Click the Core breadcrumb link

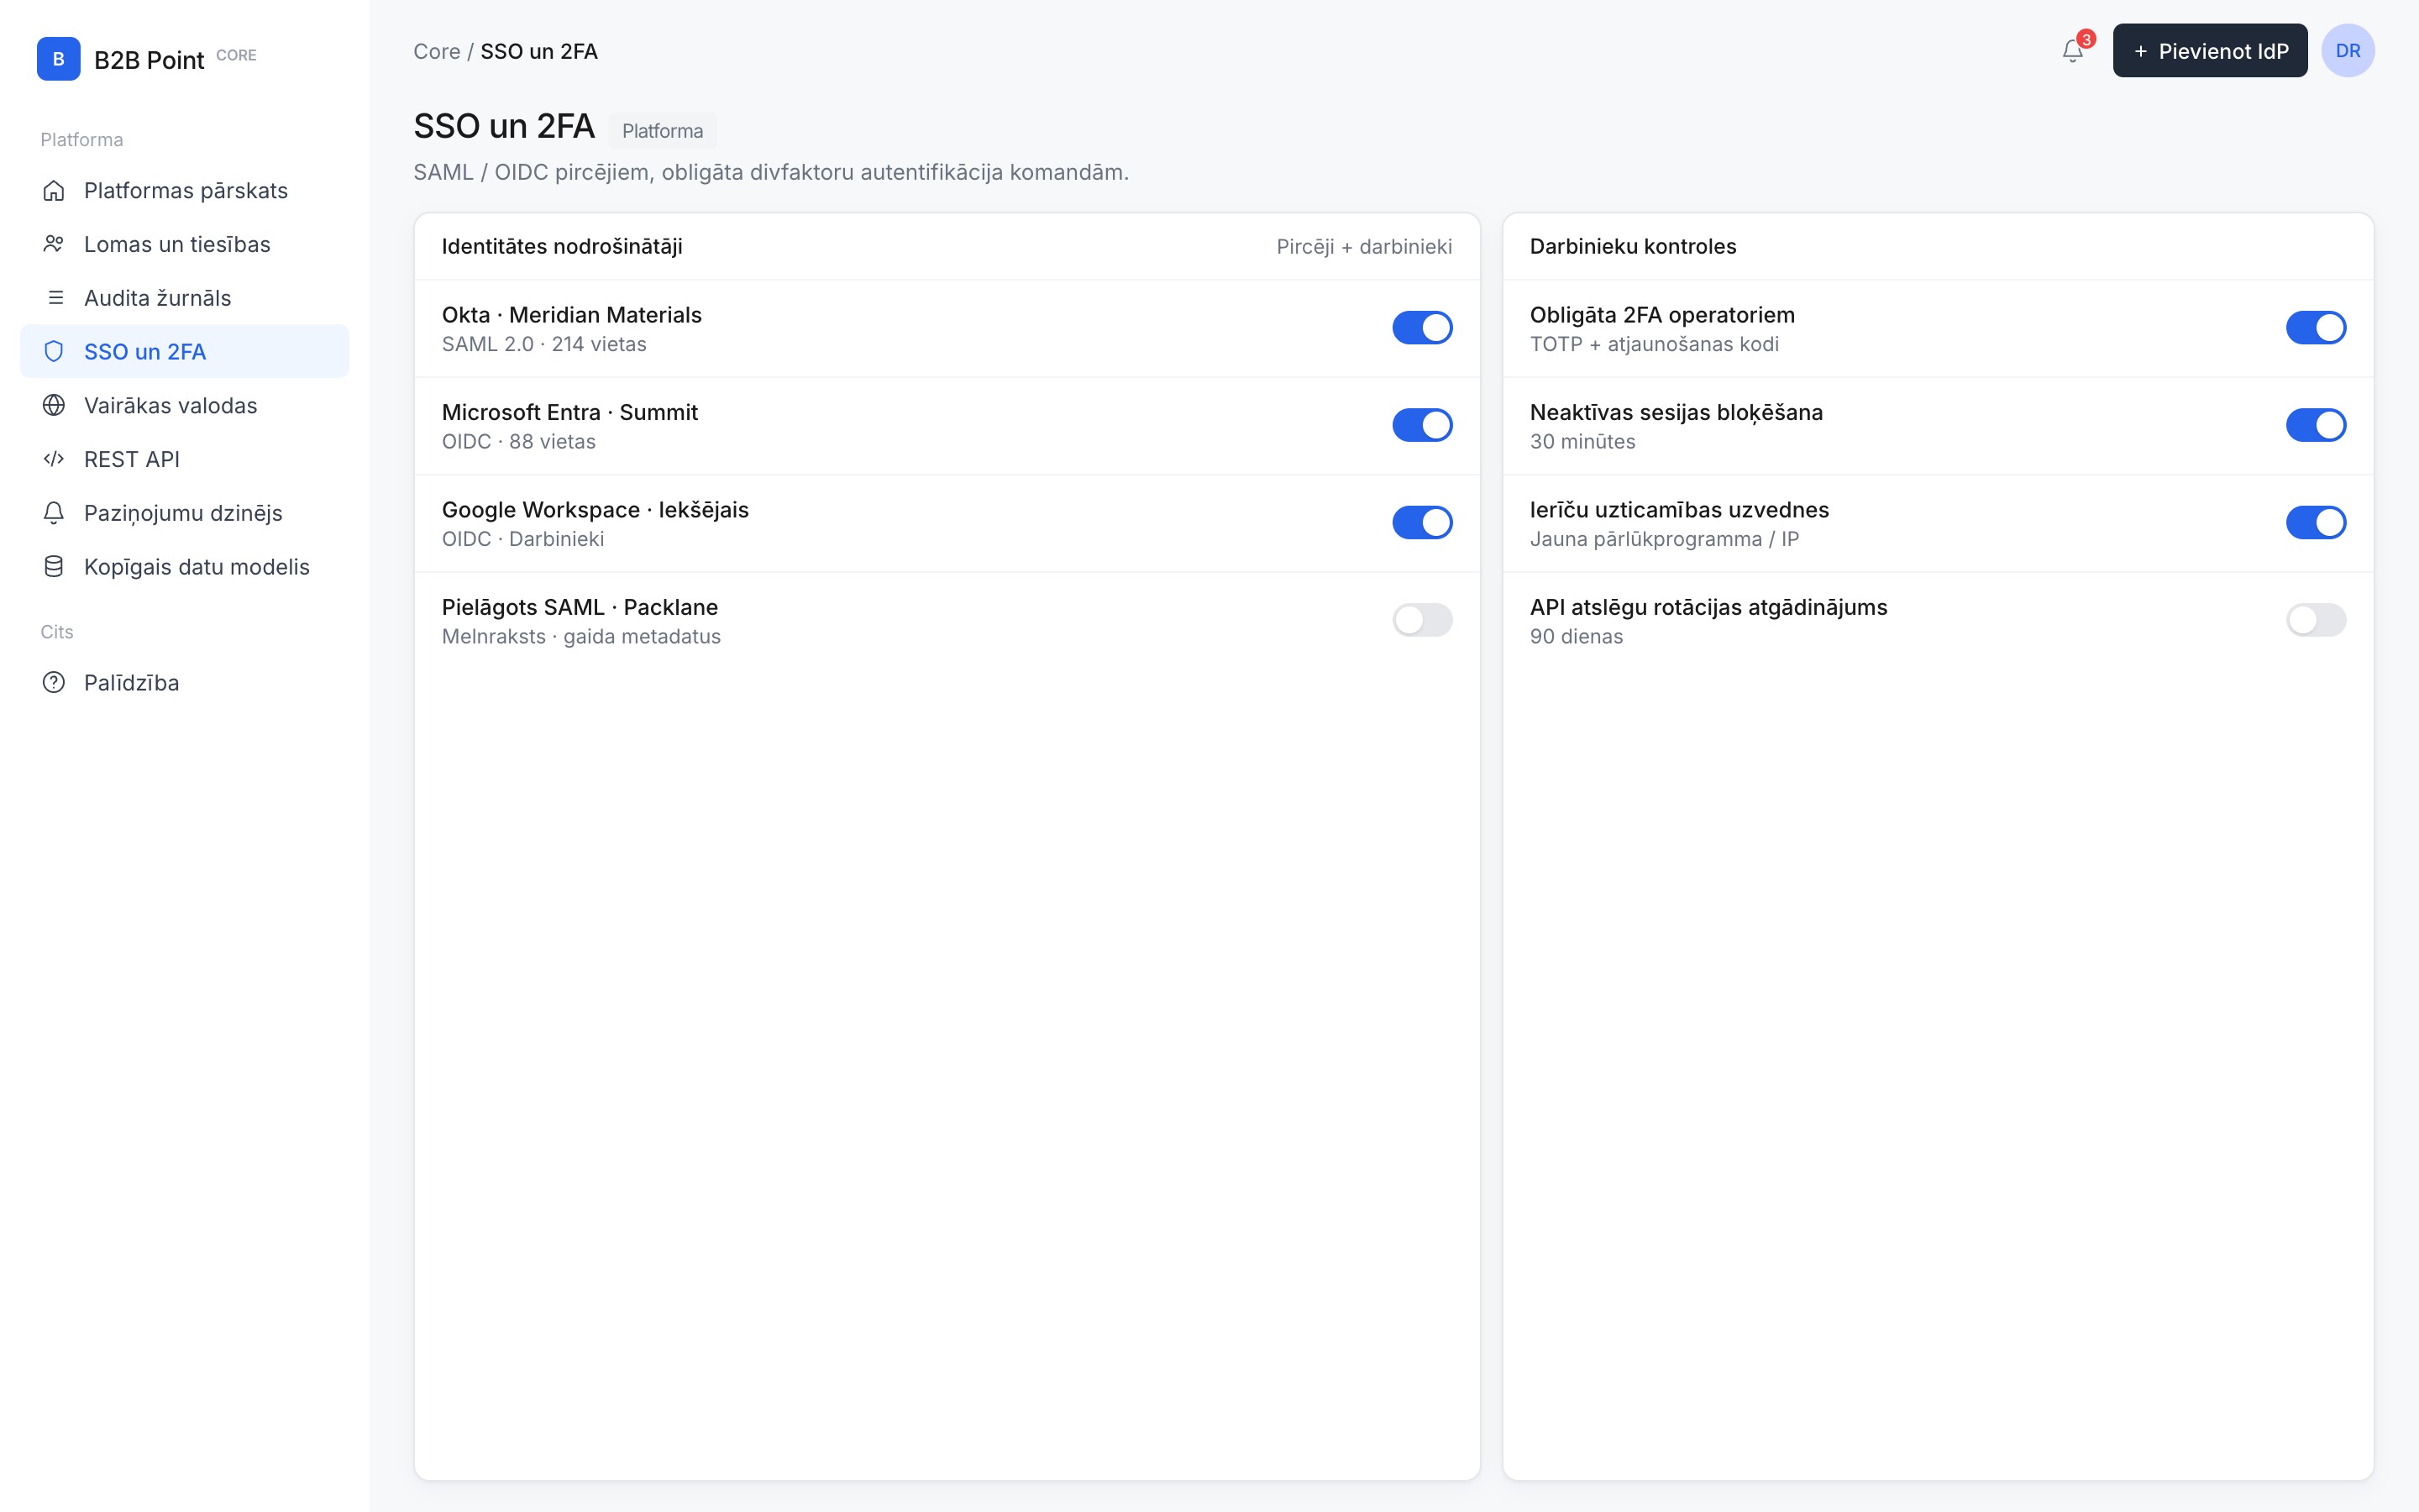[437, 51]
